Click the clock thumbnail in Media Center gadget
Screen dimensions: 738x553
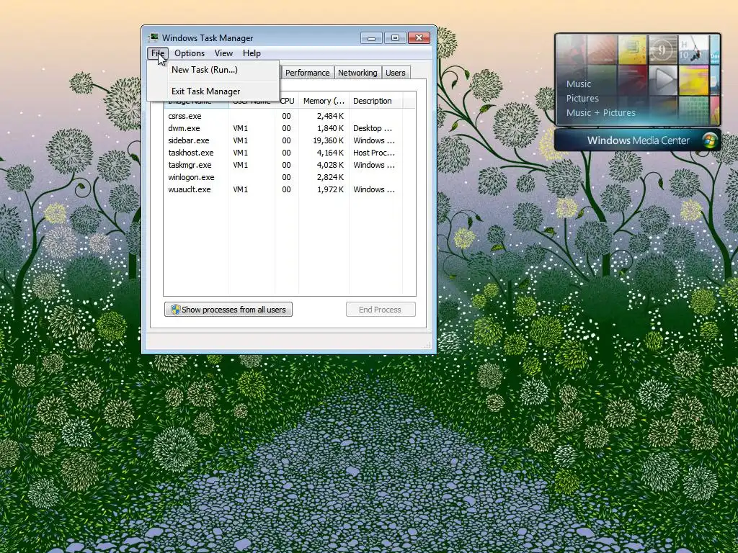click(662, 50)
